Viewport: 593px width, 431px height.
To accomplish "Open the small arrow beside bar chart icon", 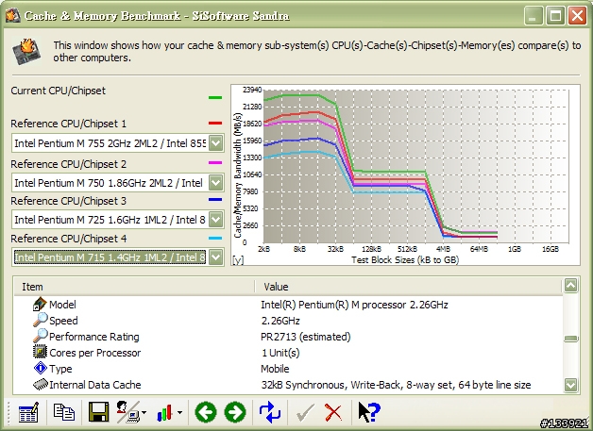I will pyautogui.click(x=180, y=412).
